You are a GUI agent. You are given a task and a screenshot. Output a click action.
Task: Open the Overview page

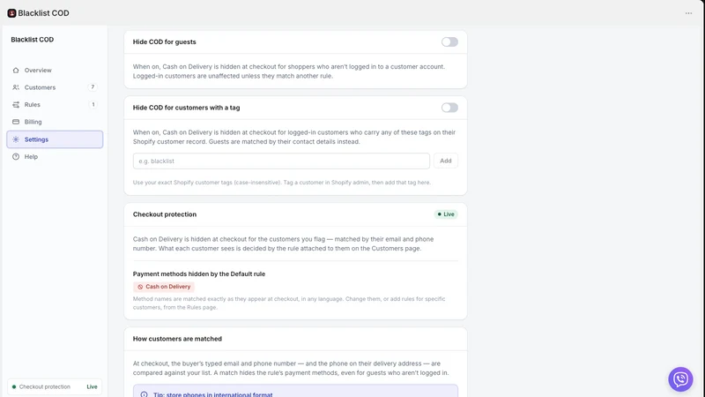pos(55,71)
